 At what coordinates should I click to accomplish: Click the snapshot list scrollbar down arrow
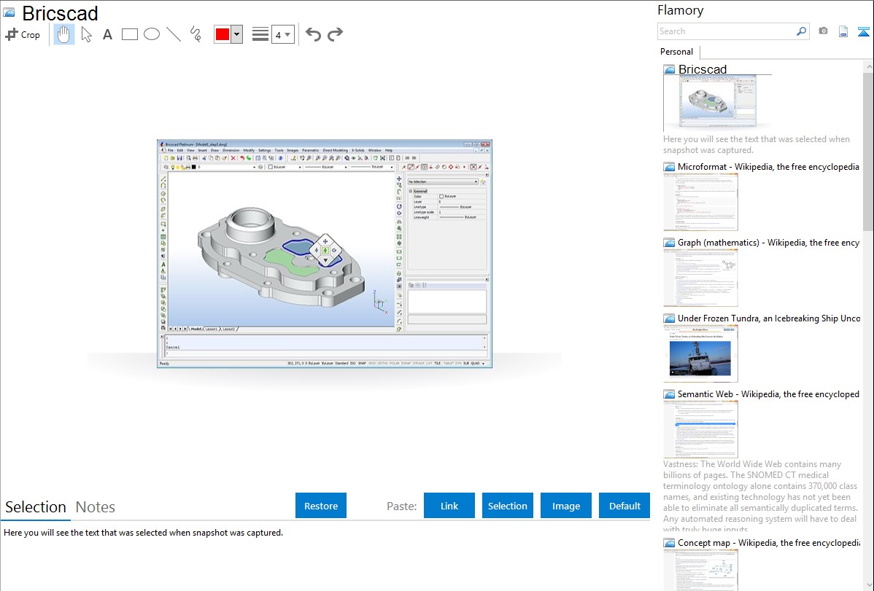(x=868, y=585)
